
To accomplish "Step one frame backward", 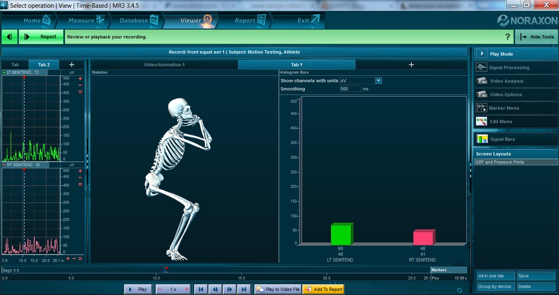I will tap(215, 290).
